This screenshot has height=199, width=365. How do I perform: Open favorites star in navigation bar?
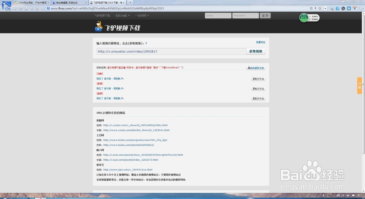pyautogui.click(x=37, y=8)
